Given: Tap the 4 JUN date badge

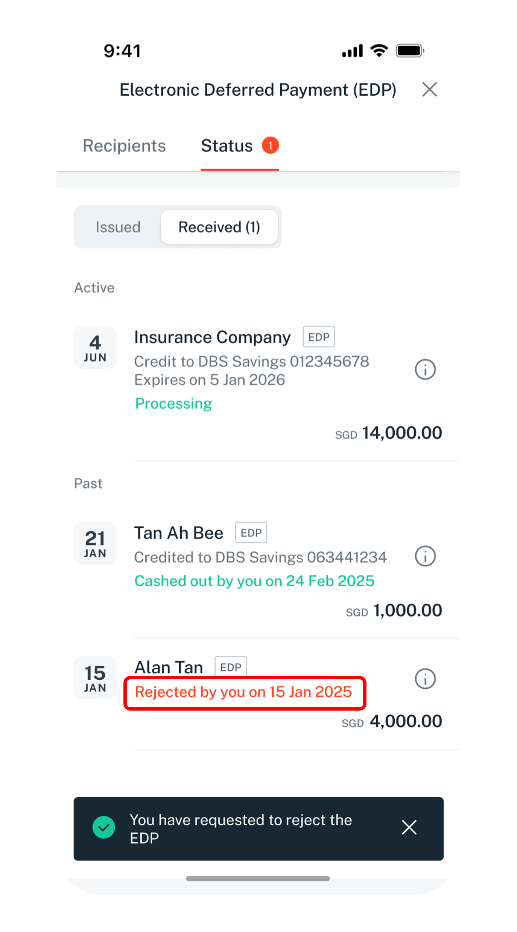Looking at the screenshot, I should point(95,347).
